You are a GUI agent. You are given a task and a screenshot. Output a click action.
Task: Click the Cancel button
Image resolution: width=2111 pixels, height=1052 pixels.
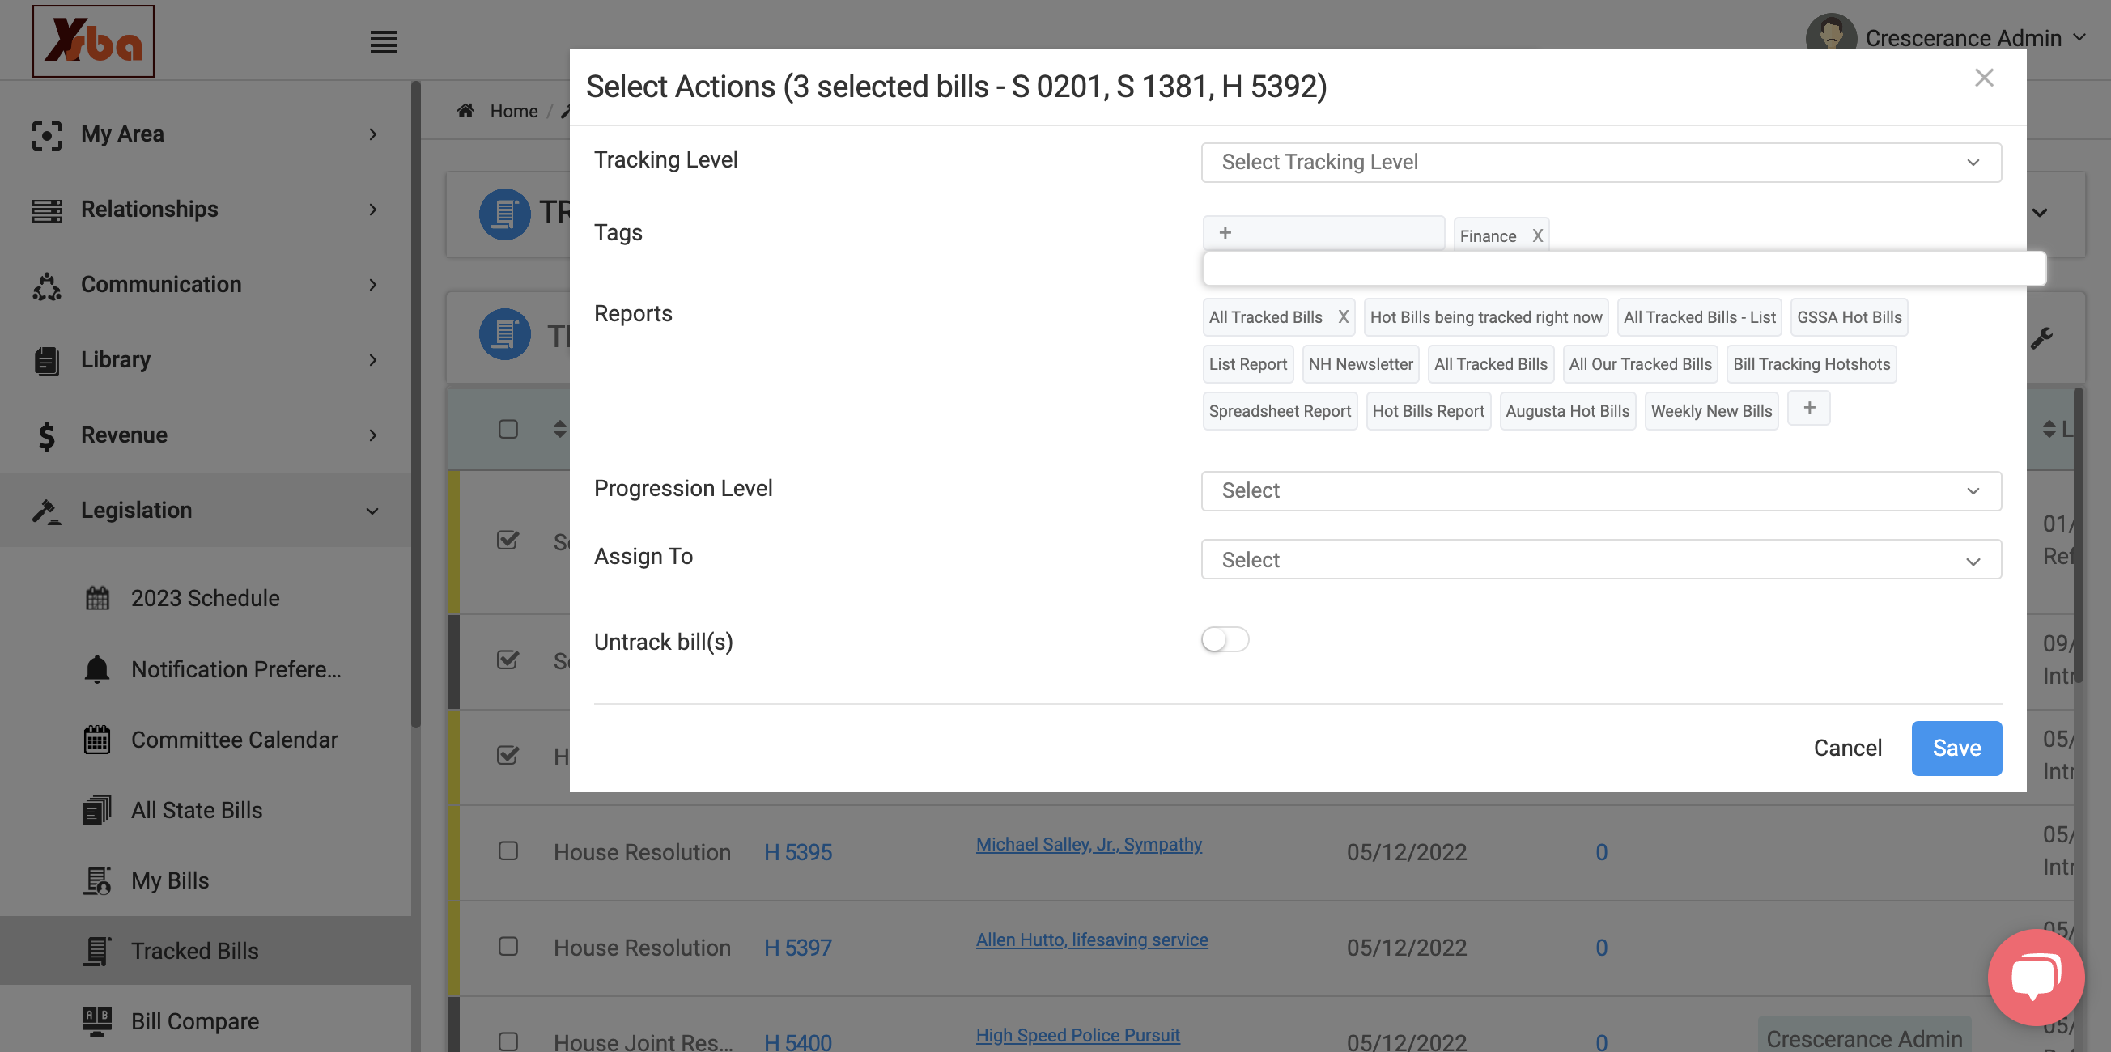1847,748
